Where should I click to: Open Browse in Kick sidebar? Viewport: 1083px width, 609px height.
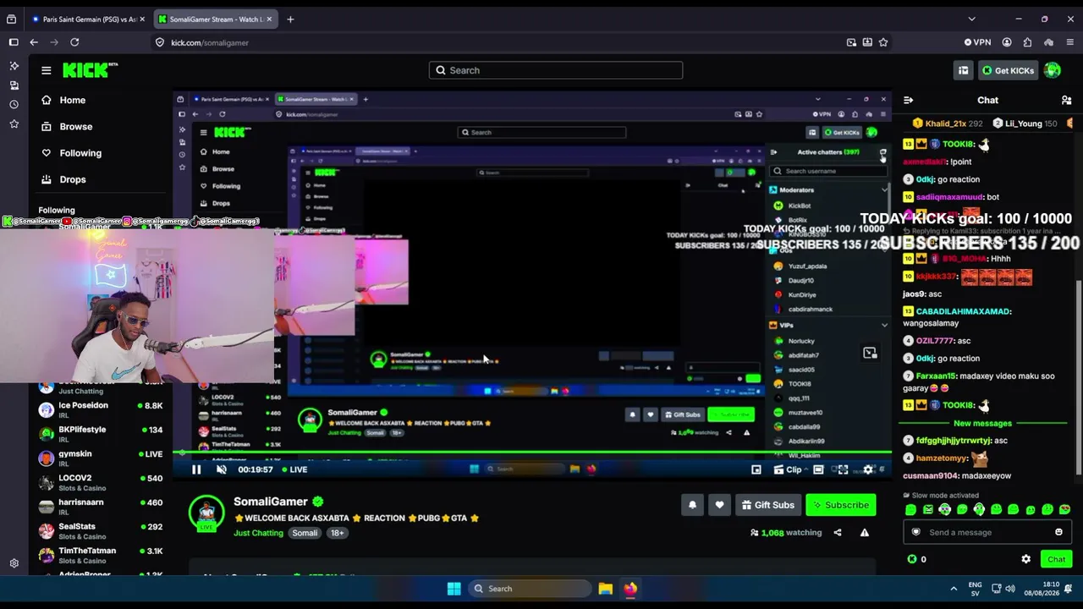(75, 126)
